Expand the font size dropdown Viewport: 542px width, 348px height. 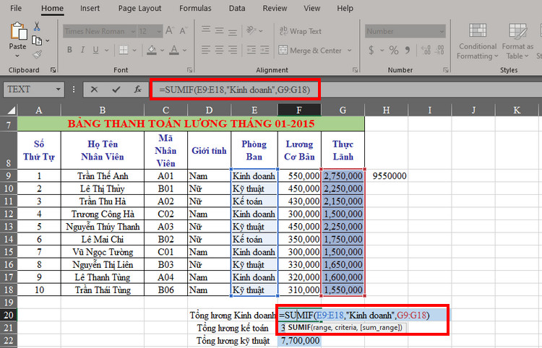(159, 32)
